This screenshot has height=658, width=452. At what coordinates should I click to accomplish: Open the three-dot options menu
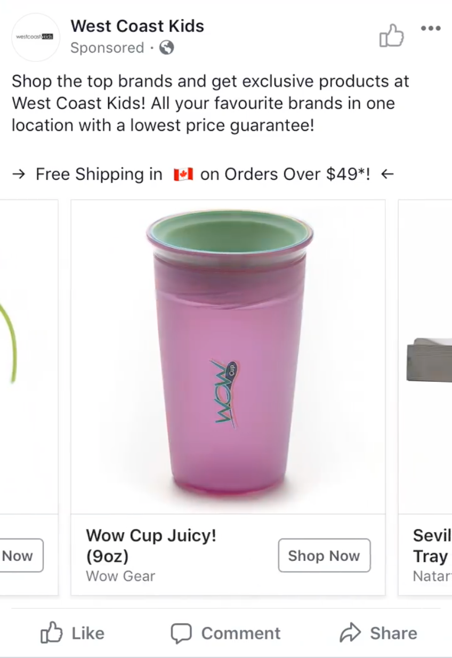(x=431, y=28)
